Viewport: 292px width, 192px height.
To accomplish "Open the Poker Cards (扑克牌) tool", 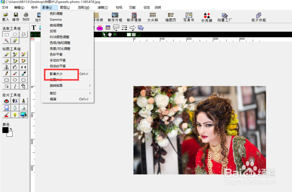I will [x=207, y=18].
